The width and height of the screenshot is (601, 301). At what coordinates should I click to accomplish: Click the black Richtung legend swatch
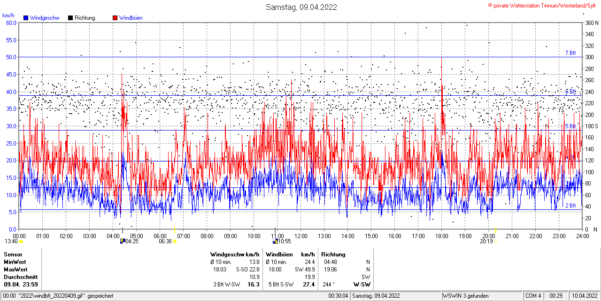[x=70, y=18]
